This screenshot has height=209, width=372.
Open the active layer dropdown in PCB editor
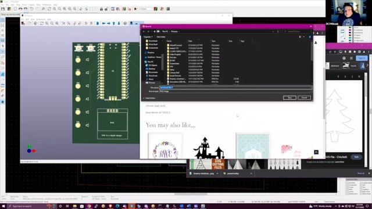(144, 9)
